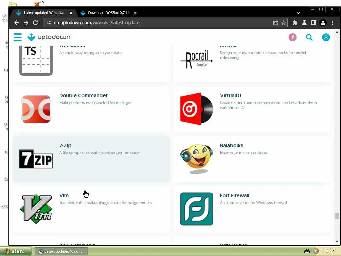
Task: Switch to Latest updated Windows tab
Action: 44,13
